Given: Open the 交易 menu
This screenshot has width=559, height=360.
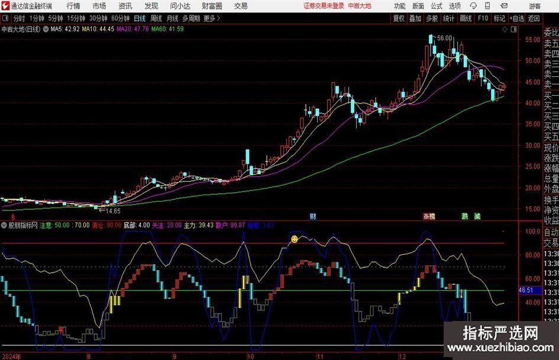Looking at the screenshot, I should point(241,6).
